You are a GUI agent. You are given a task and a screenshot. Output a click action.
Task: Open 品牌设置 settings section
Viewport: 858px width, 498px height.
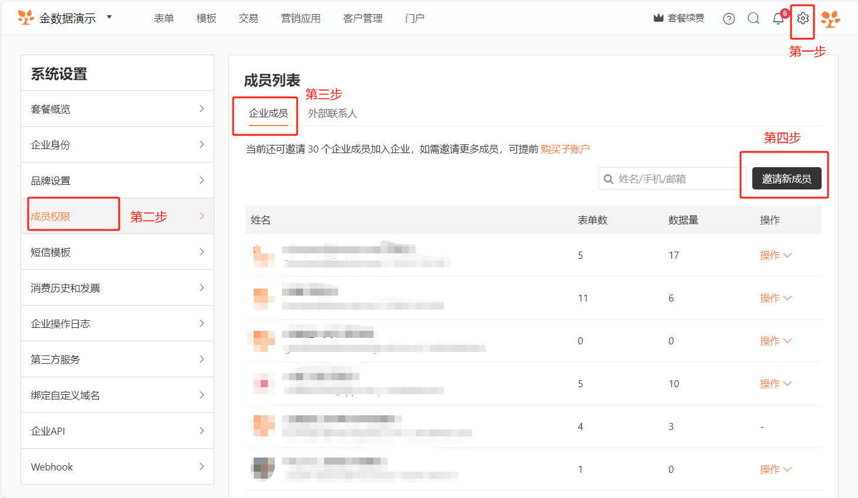coord(117,181)
